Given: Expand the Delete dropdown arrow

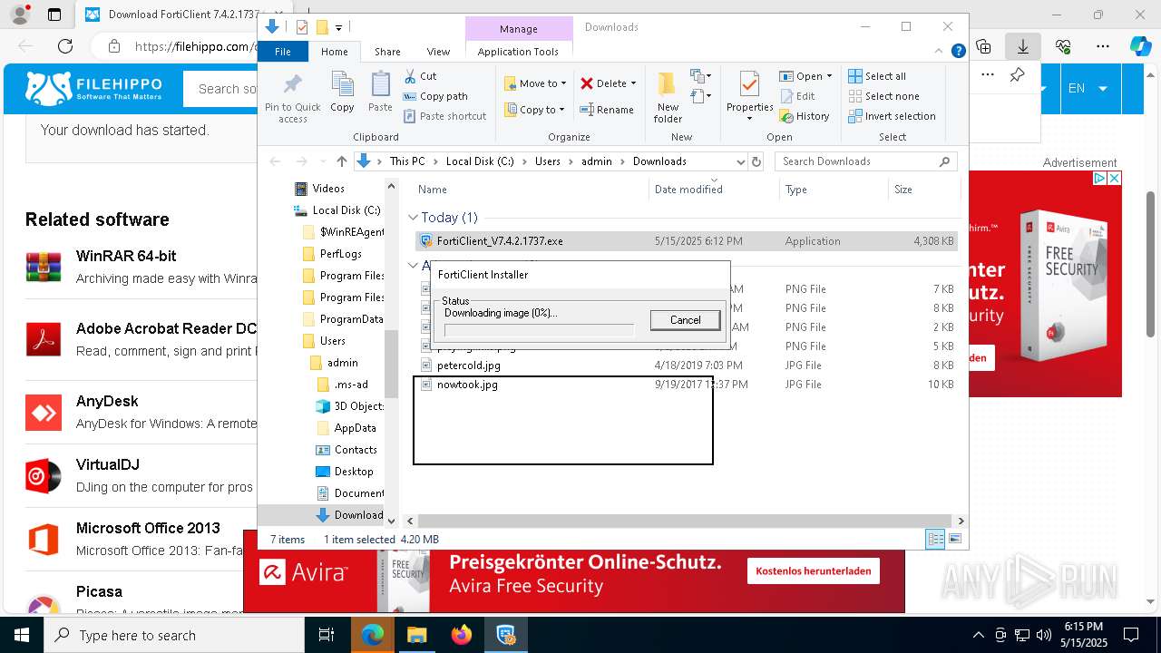Looking at the screenshot, I should 633,83.
